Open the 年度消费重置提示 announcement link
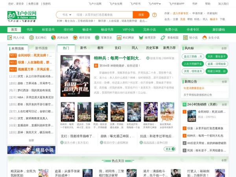This screenshot has width=236, height=177. tap(194, 88)
